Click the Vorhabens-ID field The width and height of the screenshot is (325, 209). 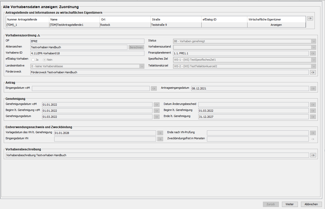[x=87, y=53]
